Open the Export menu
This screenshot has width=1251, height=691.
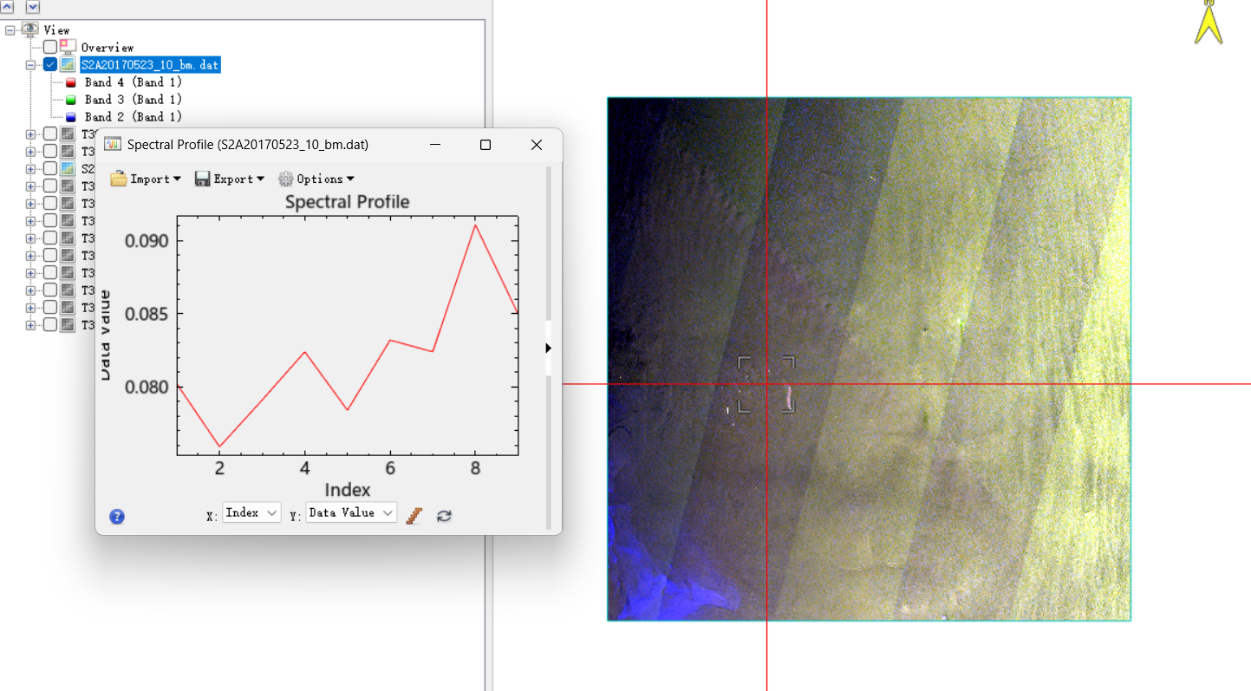[230, 179]
